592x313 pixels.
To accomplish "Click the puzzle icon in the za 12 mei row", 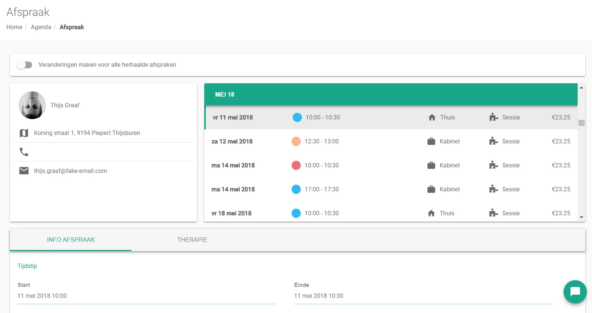I will point(493,142).
